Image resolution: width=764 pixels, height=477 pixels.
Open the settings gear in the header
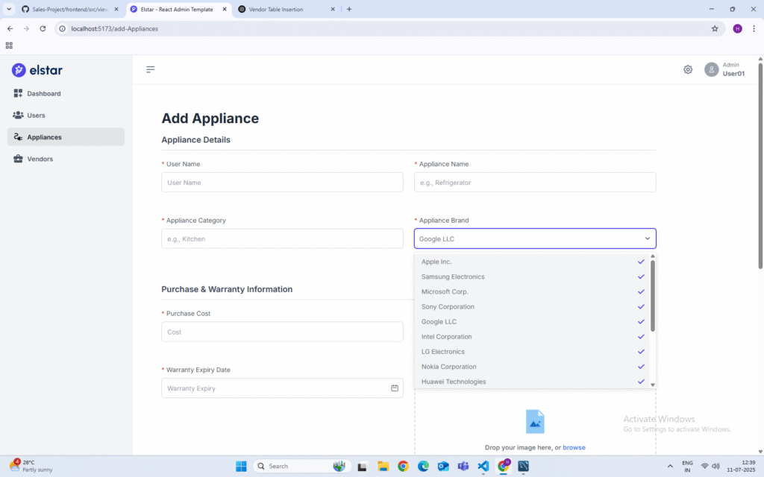[687, 69]
